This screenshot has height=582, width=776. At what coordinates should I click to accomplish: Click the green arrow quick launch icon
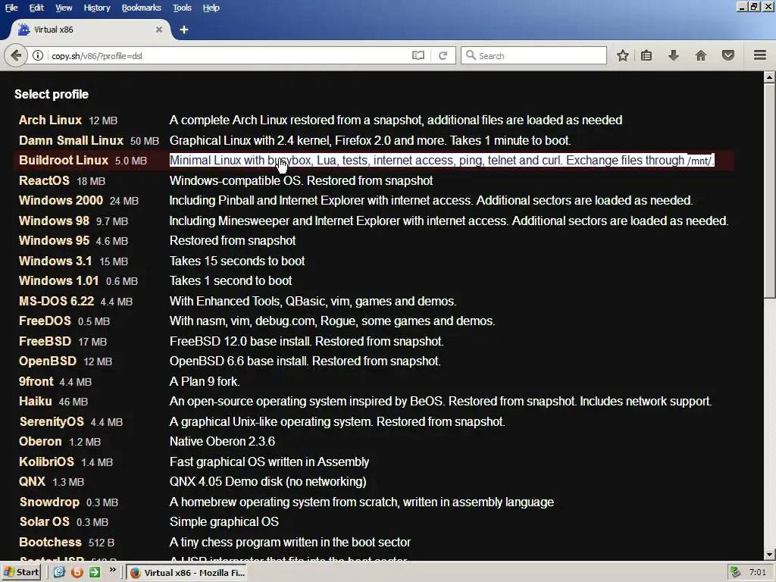click(x=95, y=572)
